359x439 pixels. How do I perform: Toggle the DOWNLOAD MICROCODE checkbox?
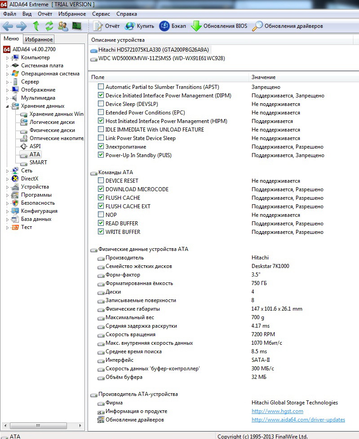tap(101, 189)
